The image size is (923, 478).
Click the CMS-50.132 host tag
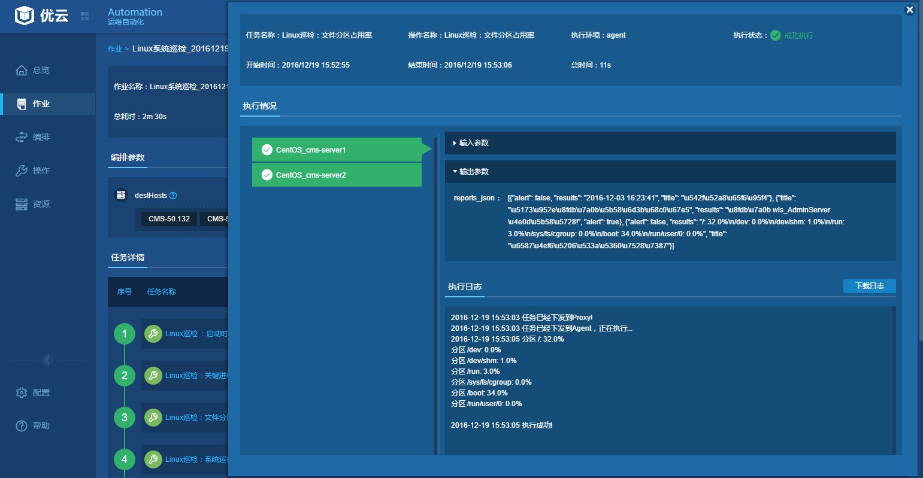pyautogui.click(x=169, y=219)
